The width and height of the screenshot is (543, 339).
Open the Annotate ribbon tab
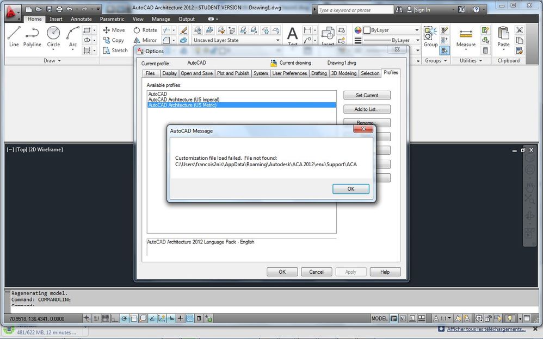click(81, 18)
